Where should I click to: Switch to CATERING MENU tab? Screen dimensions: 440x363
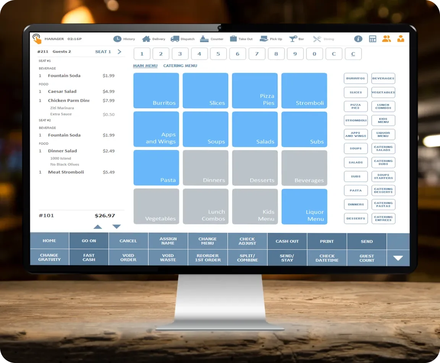(180, 66)
